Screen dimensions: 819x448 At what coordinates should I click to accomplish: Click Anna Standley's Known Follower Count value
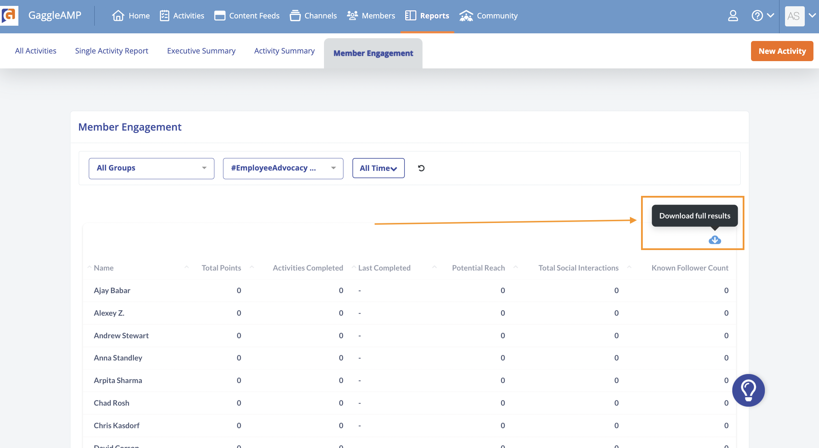[726, 358]
